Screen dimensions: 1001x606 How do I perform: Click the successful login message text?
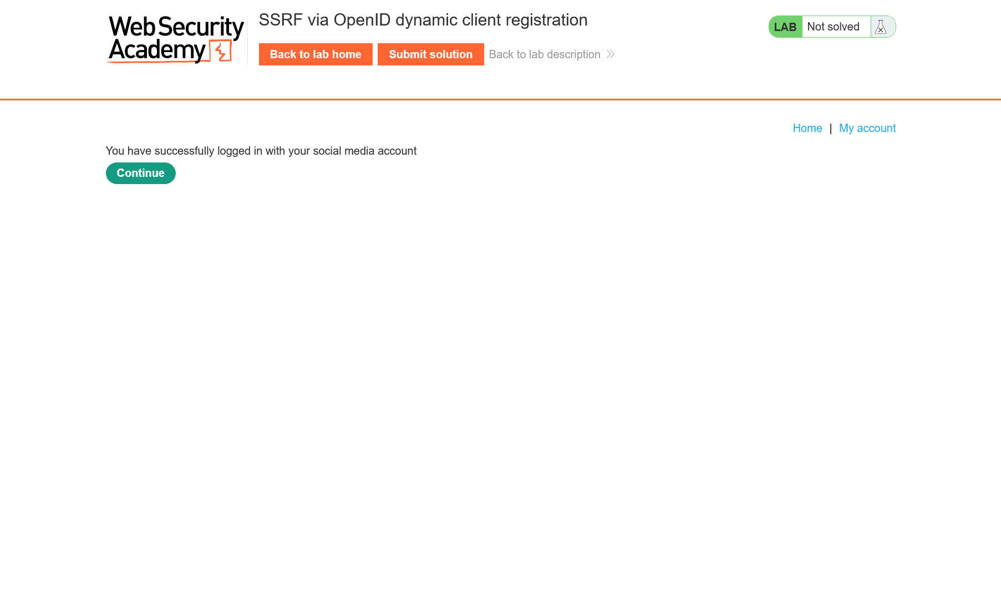[261, 151]
